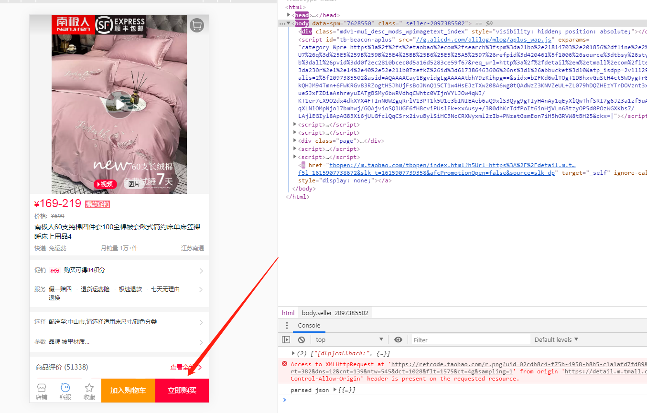Select the body.seller-2097385502 breadcrumb
Viewport: 647px width, 413px height.
(x=335, y=313)
